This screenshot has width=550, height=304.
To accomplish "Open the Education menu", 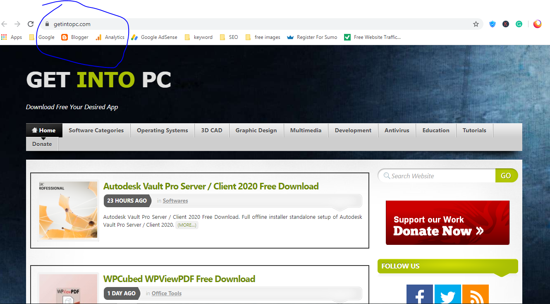I will [436, 130].
